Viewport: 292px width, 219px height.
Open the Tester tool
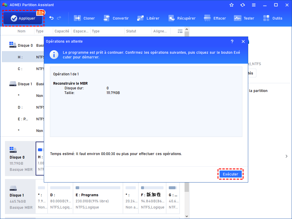(244, 18)
